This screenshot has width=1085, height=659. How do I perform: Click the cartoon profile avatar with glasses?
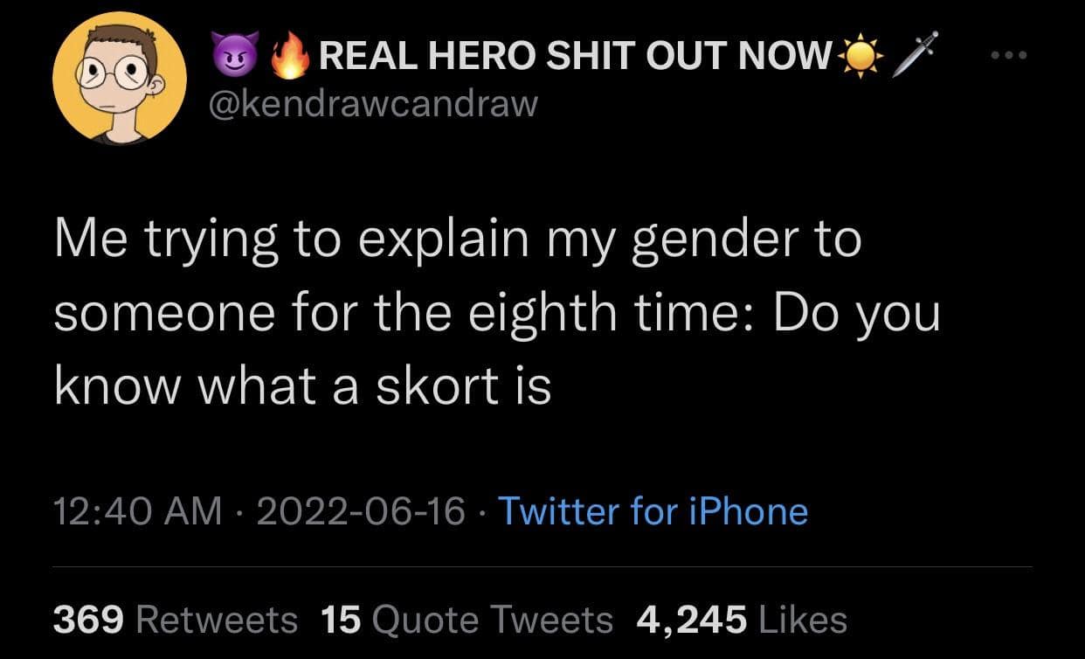pos(120,79)
